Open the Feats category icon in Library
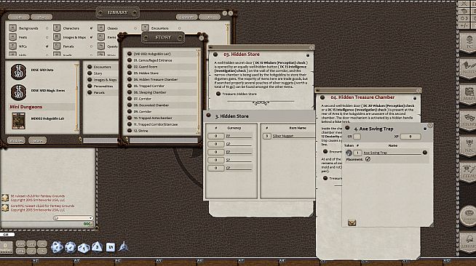This screenshot has width=476, height=266. [12, 37]
